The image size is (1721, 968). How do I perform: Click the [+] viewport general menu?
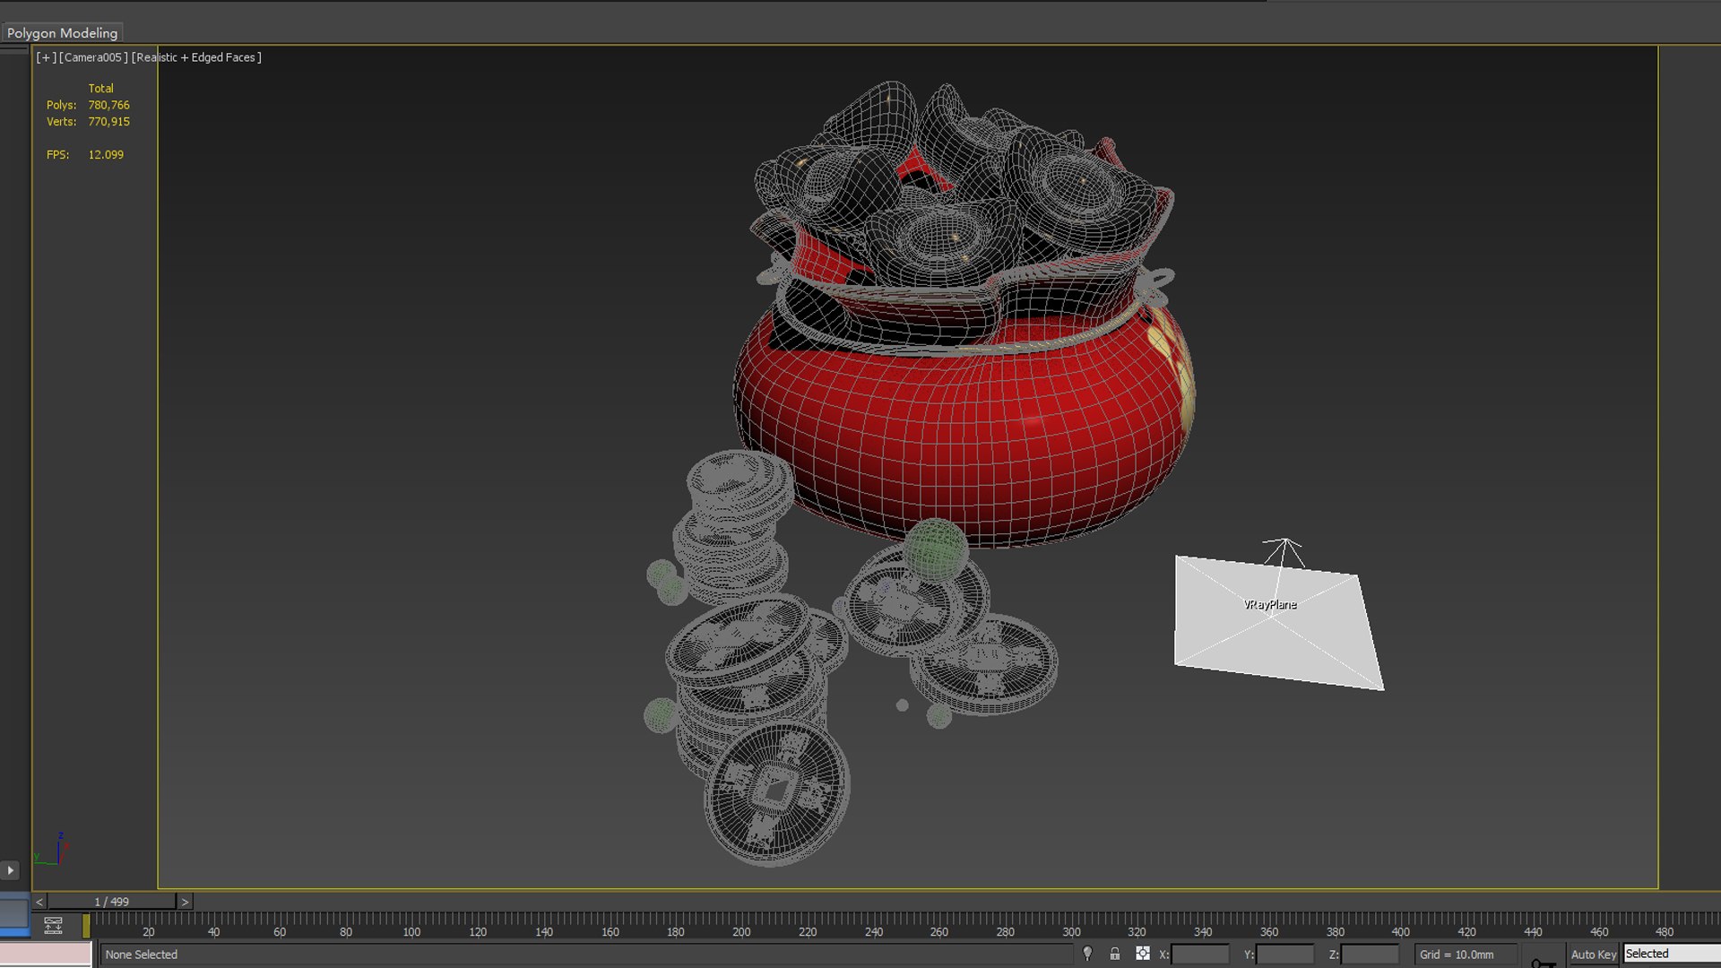click(x=46, y=57)
